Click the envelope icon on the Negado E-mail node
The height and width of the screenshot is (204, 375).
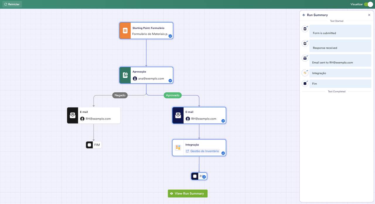pyautogui.click(x=72, y=115)
